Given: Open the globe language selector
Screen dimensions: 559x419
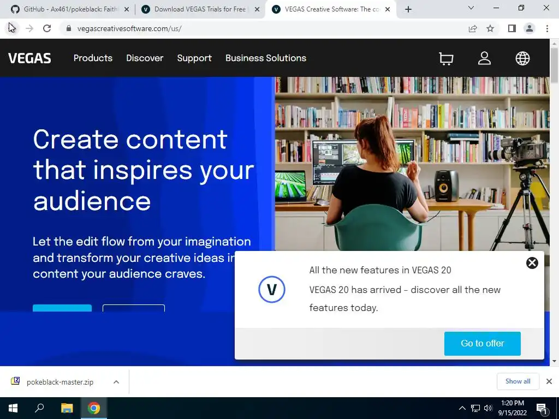Looking at the screenshot, I should pyautogui.click(x=522, y=58).
